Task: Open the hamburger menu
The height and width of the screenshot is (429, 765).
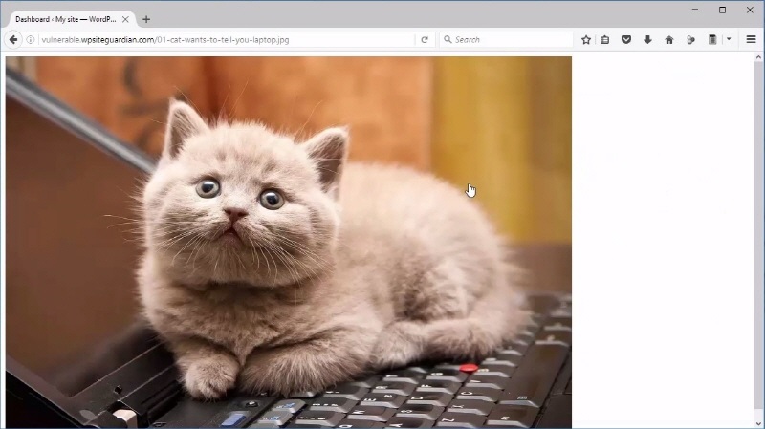Action: 752,40
